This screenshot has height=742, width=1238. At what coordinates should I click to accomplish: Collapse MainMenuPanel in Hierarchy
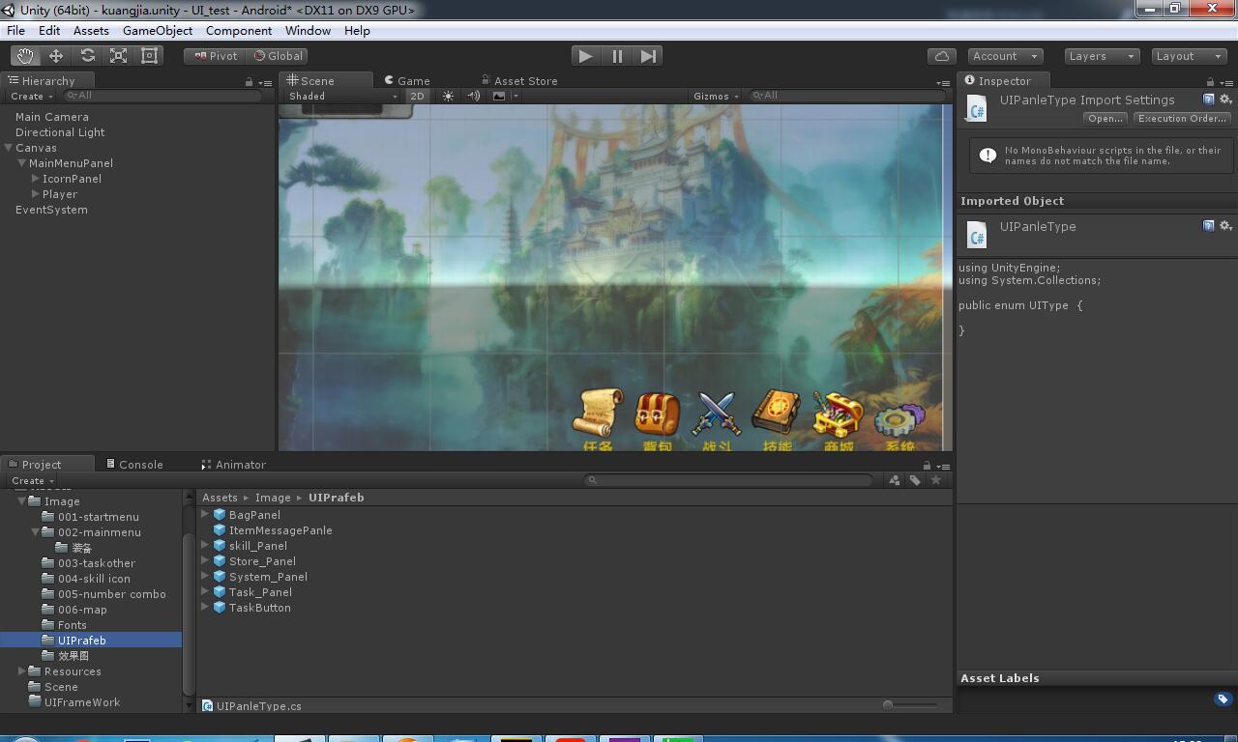tap(22, 163)
